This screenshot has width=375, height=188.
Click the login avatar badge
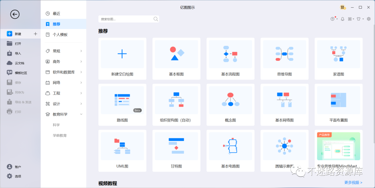click(x=343, y=7)
